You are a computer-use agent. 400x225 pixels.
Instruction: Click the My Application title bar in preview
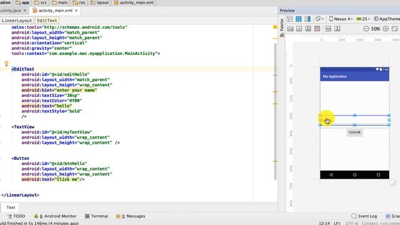pyautogui.click(x=354, y=76)
